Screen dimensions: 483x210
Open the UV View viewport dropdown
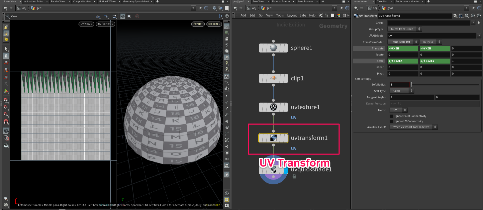[x=86, y=24]
